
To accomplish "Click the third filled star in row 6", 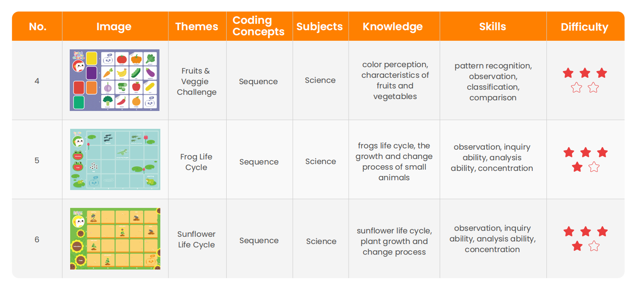I will coord(602,231).
